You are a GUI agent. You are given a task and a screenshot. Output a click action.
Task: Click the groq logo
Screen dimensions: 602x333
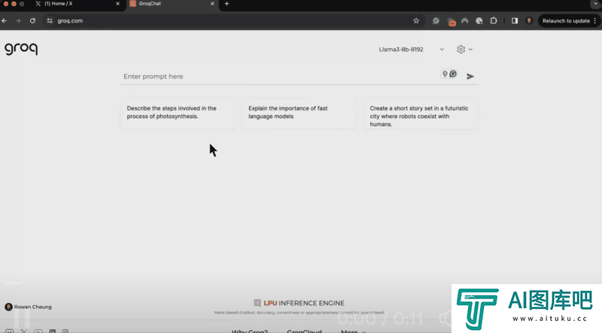click(21, 49)
